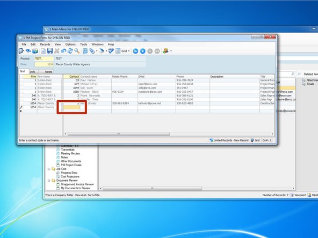
Task: Open dropdown arrow next to paperclip icon
Action: click(x=97, y=51)
